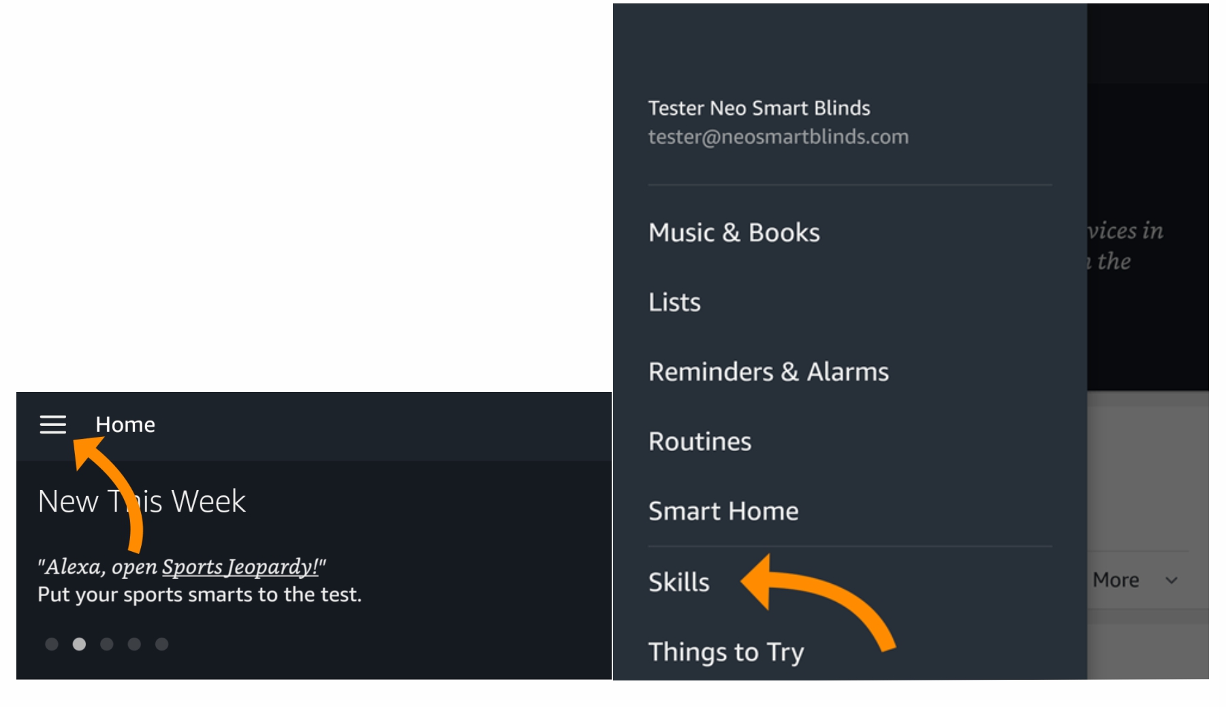Open Reminders & Alarms
The width and height of the screenshot is (1226, 707).
coord(768,372)
